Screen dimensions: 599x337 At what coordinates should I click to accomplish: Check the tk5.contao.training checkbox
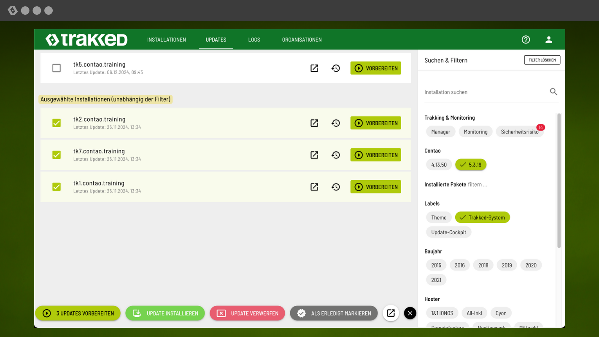click(x=57, y=68)
